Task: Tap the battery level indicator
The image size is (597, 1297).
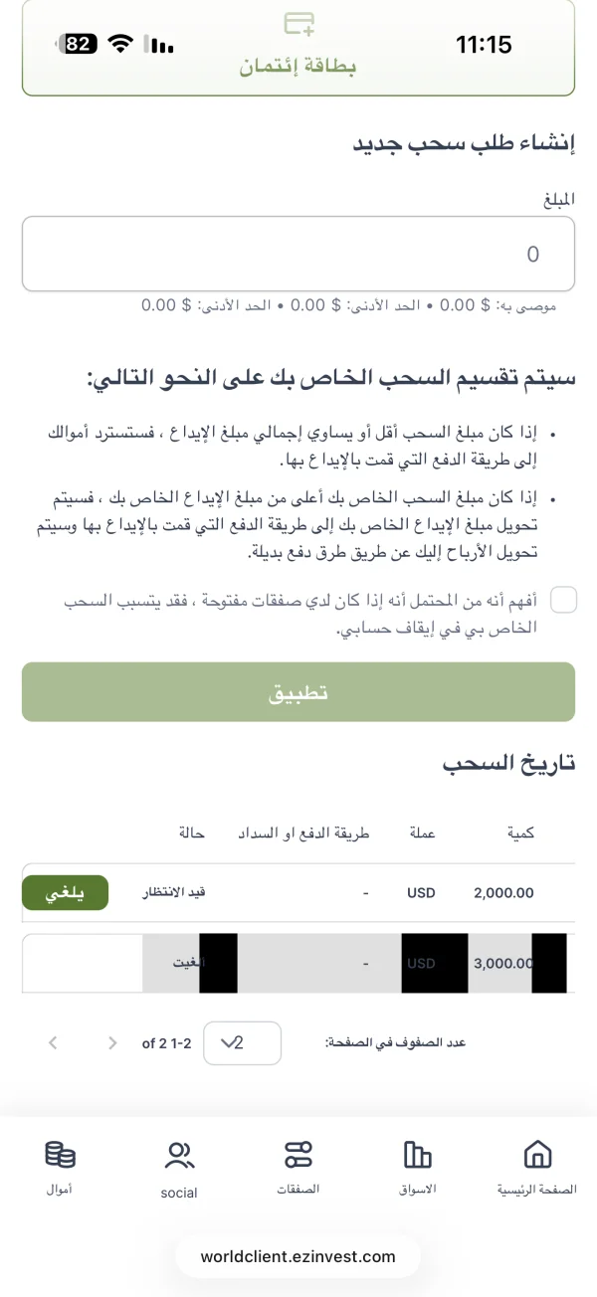Action: 80,44
